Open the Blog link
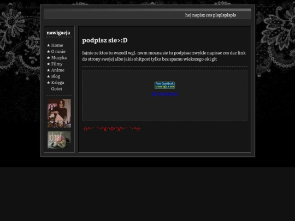 (x=56, y=76)
